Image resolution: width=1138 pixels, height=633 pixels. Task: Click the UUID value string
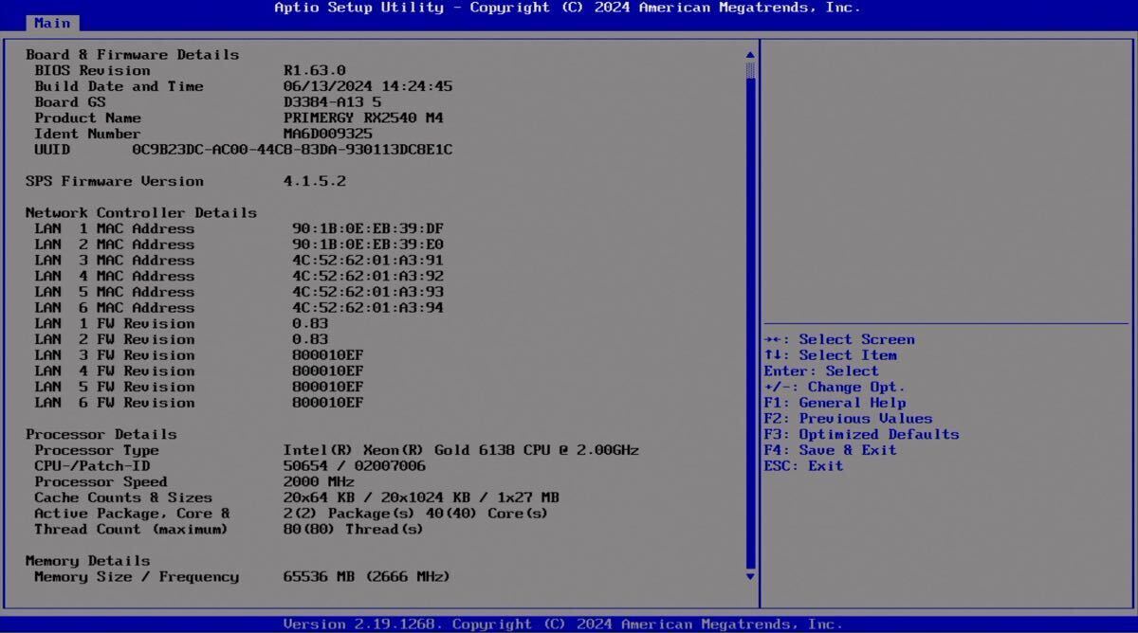[x=292, y=150]
